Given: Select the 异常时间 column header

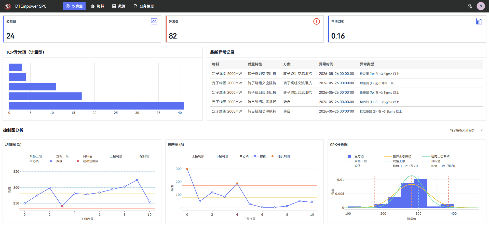Looking at the screenshot, I should tap(326, 64).
